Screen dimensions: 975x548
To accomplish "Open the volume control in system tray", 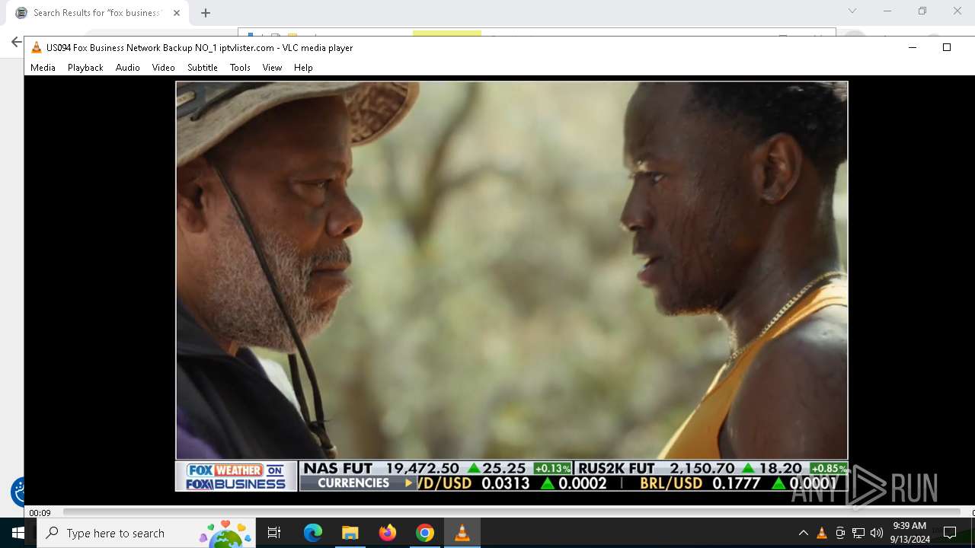I will [877, 533].
